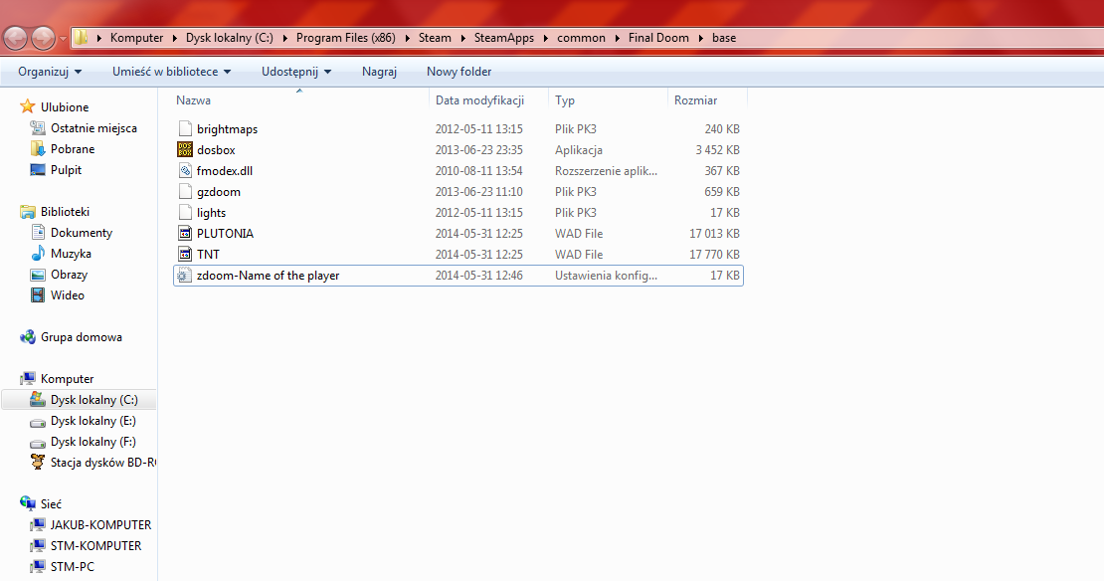Screen dimensions: 1104x581
Task: Open Umieść w bibliotece dropdown
Action: [171, 71]
